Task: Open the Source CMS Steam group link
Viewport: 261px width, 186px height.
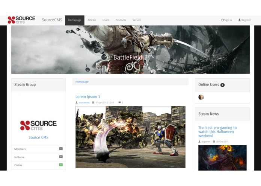Action: [x=38, y=137]
